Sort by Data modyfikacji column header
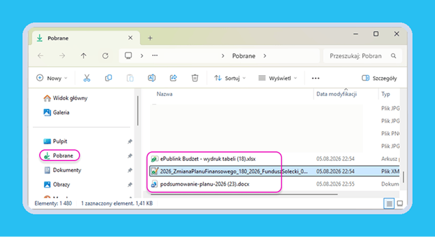Screen dimensions: 435x237 [336, 94]
